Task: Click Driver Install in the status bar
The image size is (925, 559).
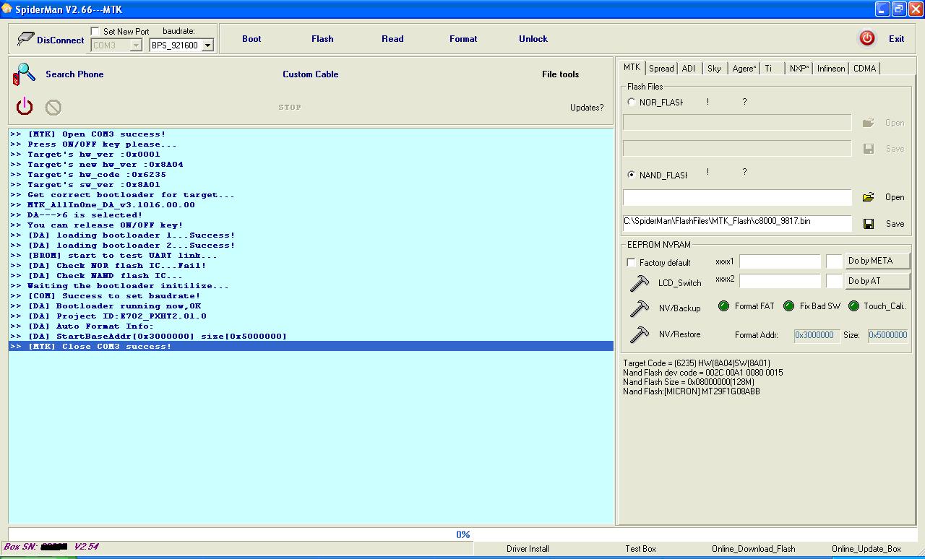Action: click(528, 549)
